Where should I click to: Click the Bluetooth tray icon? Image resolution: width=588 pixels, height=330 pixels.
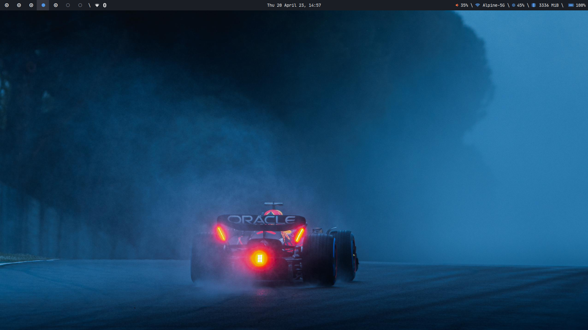click(105, 5)
